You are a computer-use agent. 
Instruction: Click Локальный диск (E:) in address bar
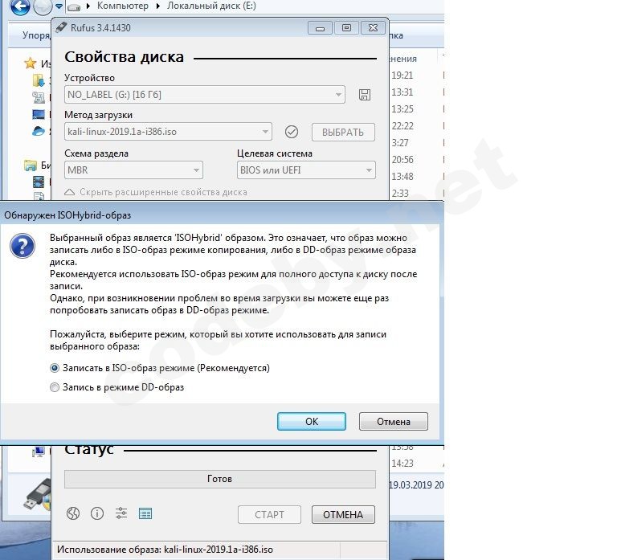(211, 6)
